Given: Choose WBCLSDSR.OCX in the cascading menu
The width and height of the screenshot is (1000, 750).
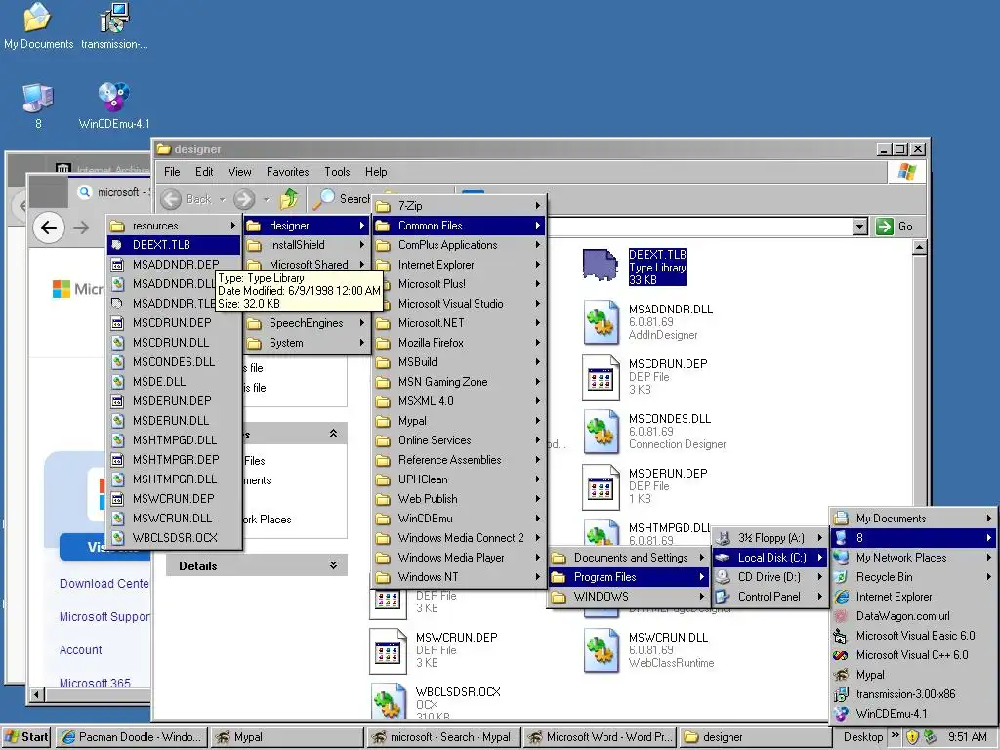Looking at the screenshot, I should tap(175, 538).
